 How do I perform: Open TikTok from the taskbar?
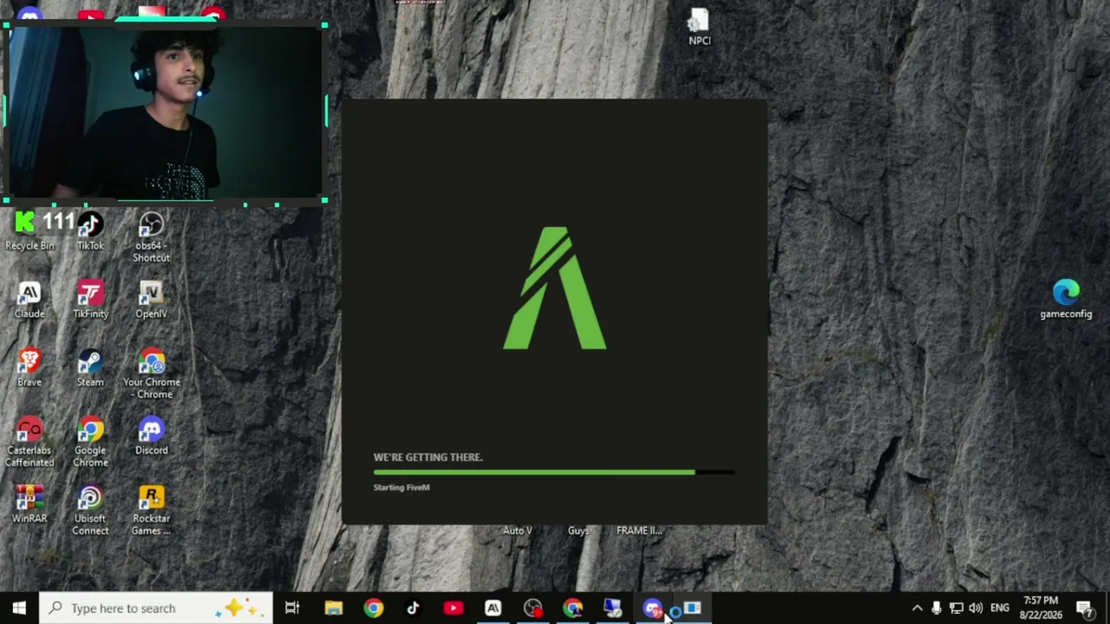[413, 608]
